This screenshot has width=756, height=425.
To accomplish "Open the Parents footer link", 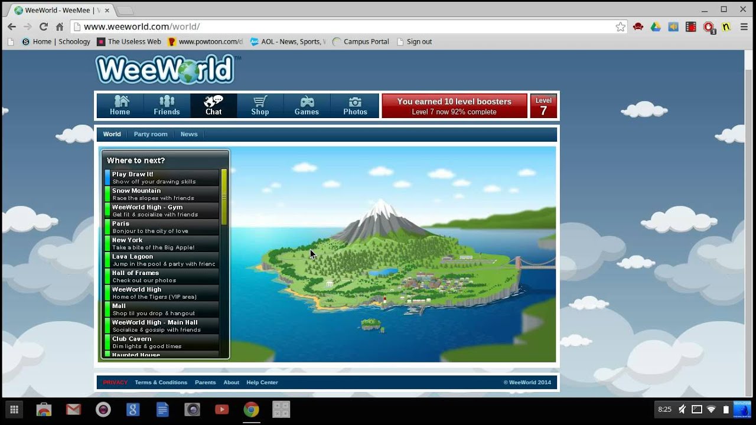I will [x=205, y=382].
